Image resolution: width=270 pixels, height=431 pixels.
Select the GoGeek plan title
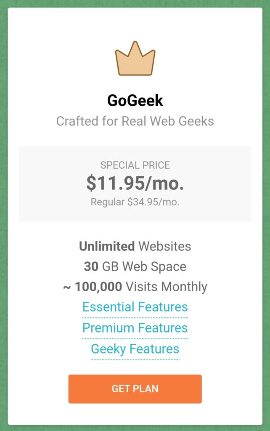tap(135, 100)
